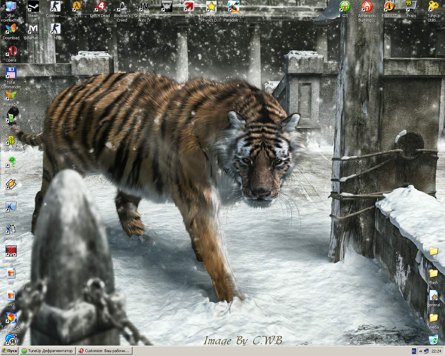Launch the Fraps shortcut
Viewport: 445px width, 356px height.
(x=411, y=9)
